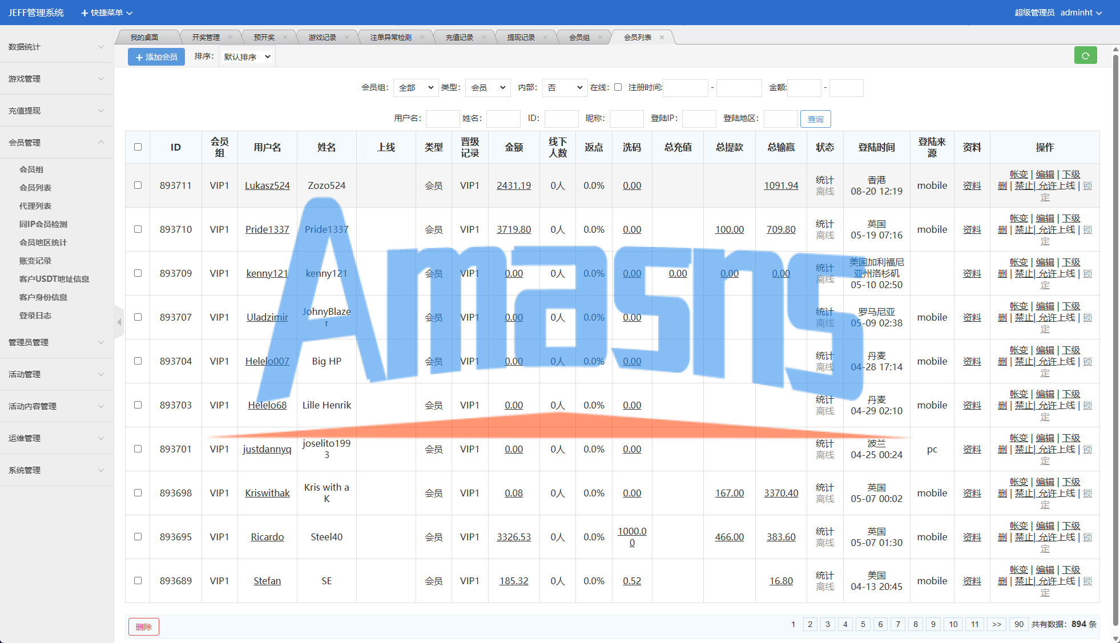
Task: Close the 充值记录 tab via its X icon
Action: point(484,38)
